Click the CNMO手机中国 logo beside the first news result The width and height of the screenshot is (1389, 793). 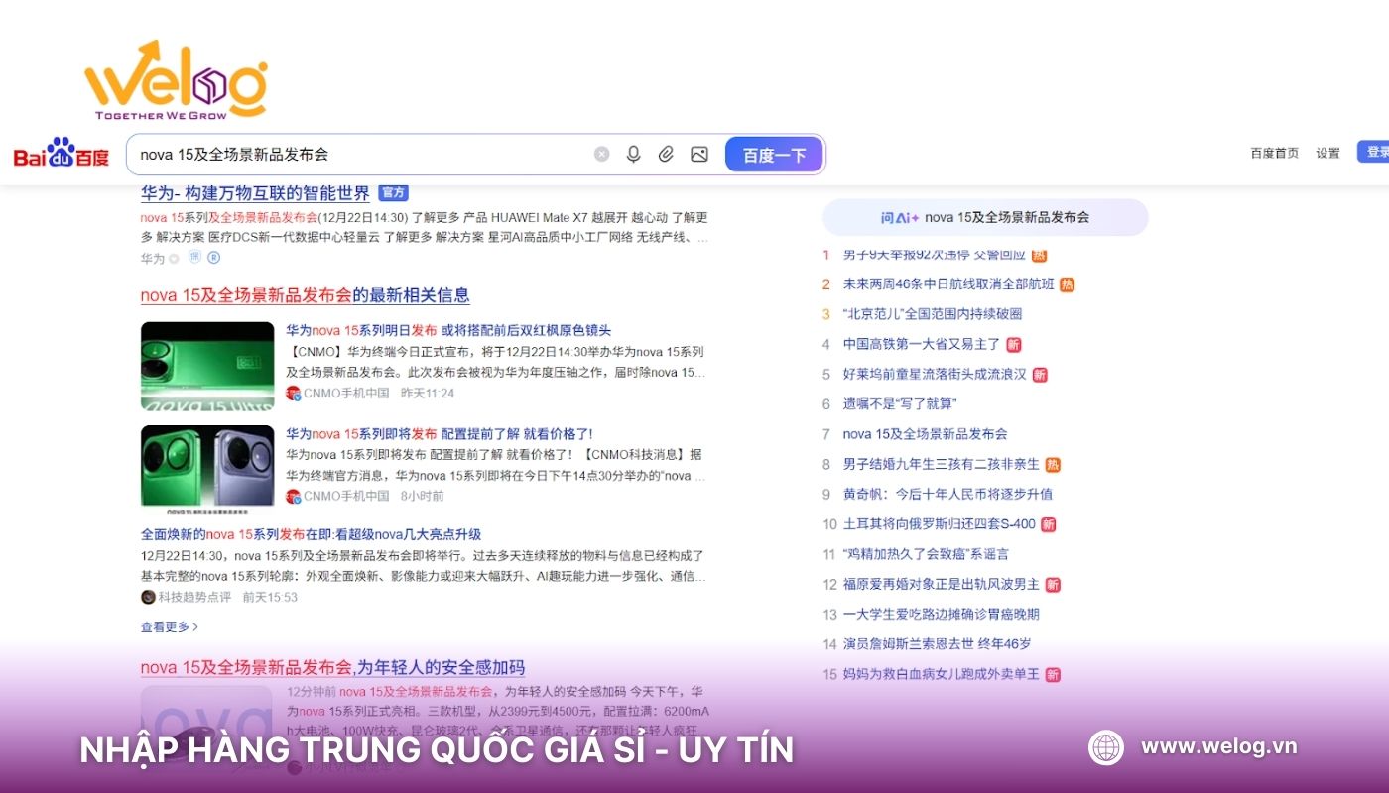pyautogui.click(x=291, y=394)
